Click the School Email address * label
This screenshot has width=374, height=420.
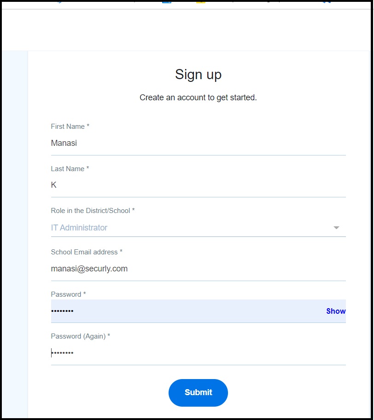[87, 252]
